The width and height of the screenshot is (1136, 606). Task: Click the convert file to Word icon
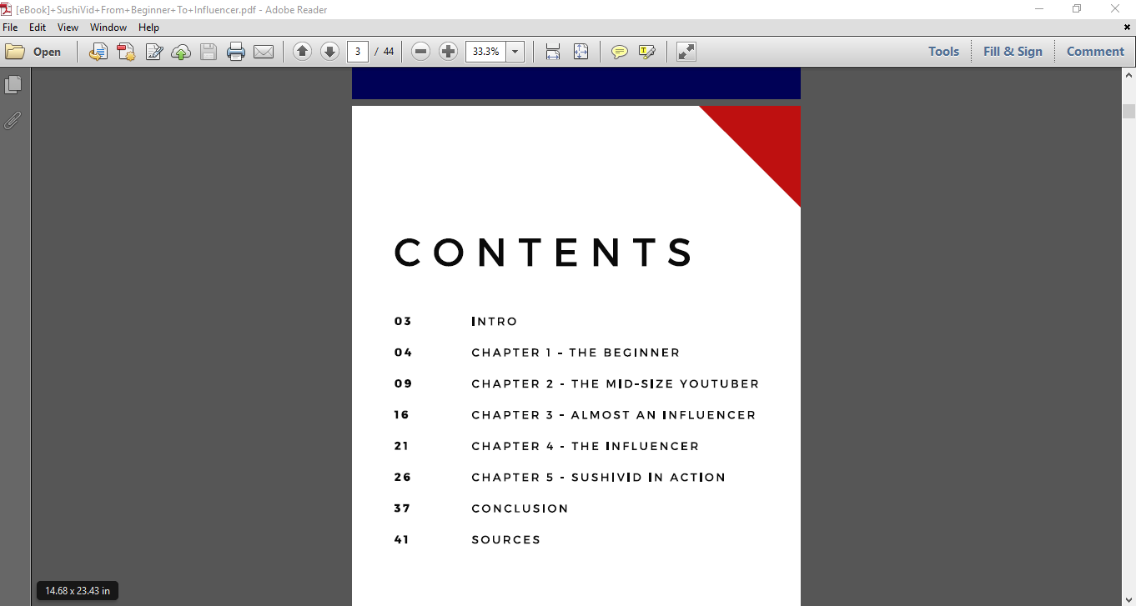[x=98, y=52]
